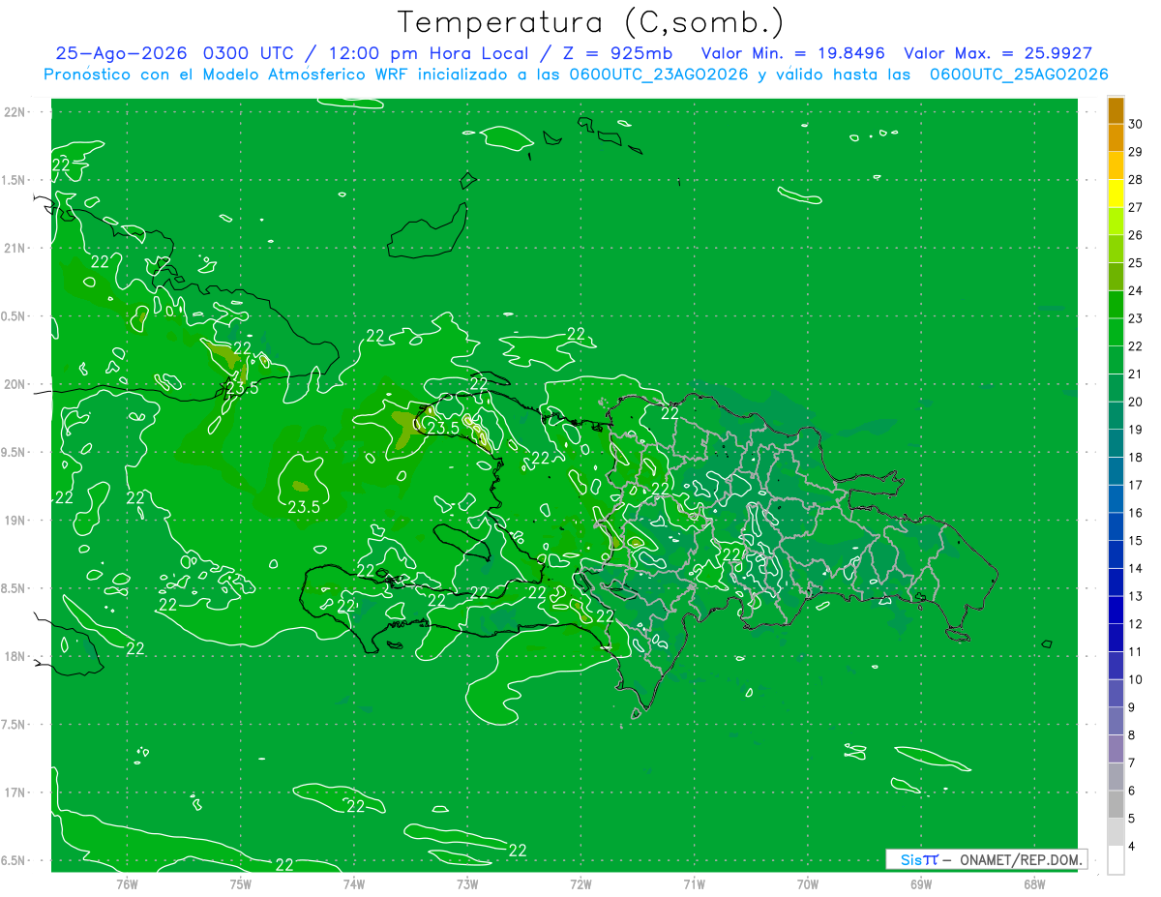Click the color legend value '10'
Viewport: 1161px width, 897px height.
click(1136, 679)
